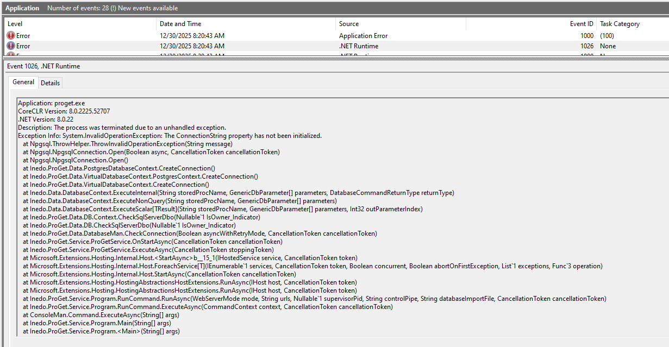Click the 'Application: proget.exe' line
This screenshot has width=669, height=347.
tap(52, 103)
